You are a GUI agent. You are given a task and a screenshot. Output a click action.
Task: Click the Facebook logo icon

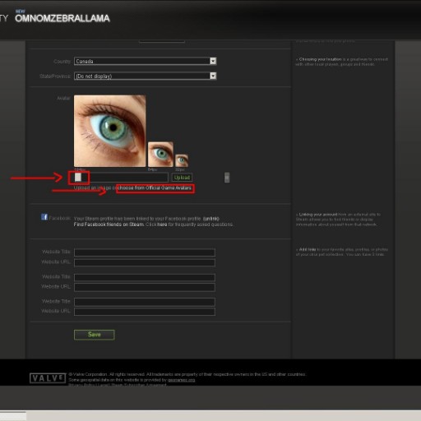click(44, 217)
